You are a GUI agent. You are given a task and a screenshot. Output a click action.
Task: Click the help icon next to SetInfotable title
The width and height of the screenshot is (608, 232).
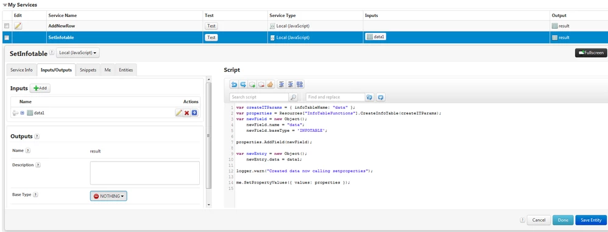pos(52,53)
